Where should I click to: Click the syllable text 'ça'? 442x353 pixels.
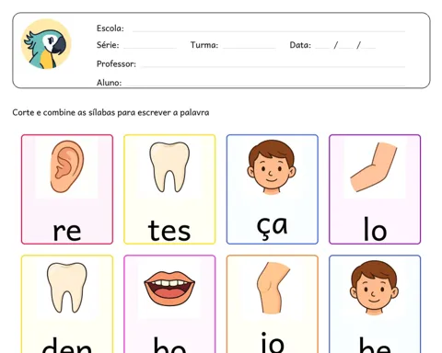point(273,227)
